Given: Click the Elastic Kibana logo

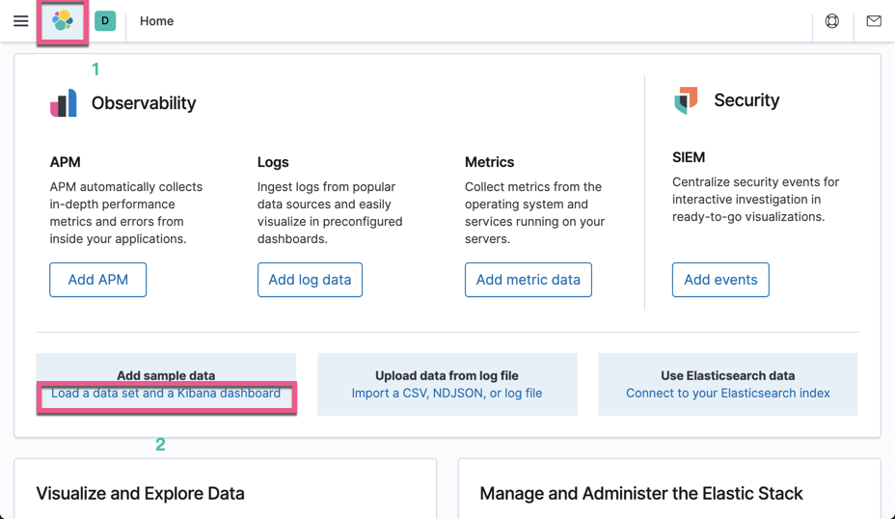Looking at the screenshot, I should (x=63, y=21).
